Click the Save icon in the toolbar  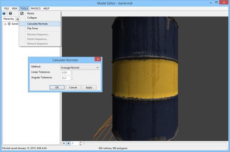(x=4, y=13)
